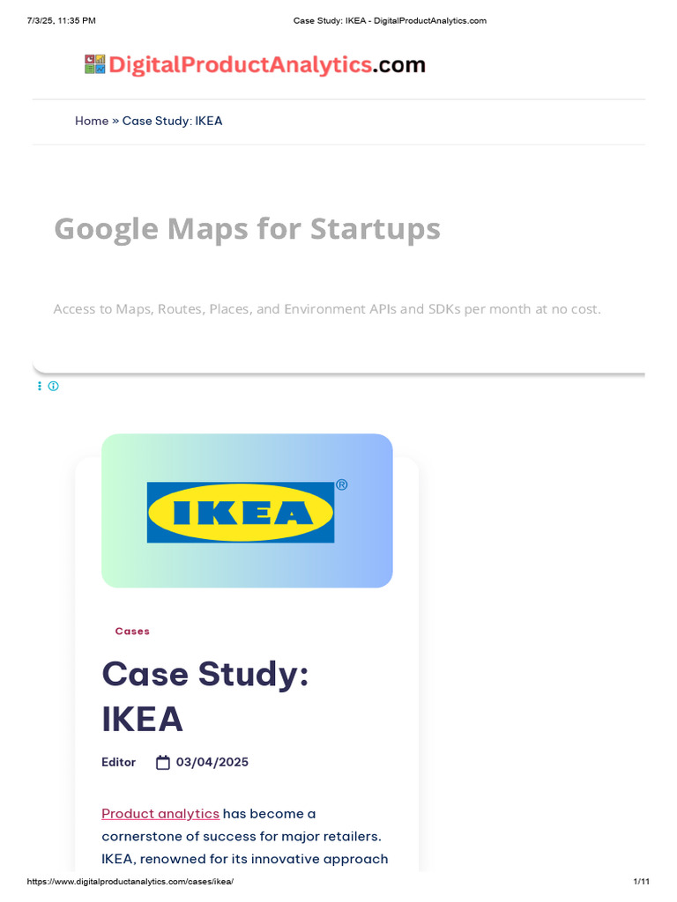Click the ad info circle icon
Screen dimensions: 677x902
pyautogui.click(x=54, y=386)
